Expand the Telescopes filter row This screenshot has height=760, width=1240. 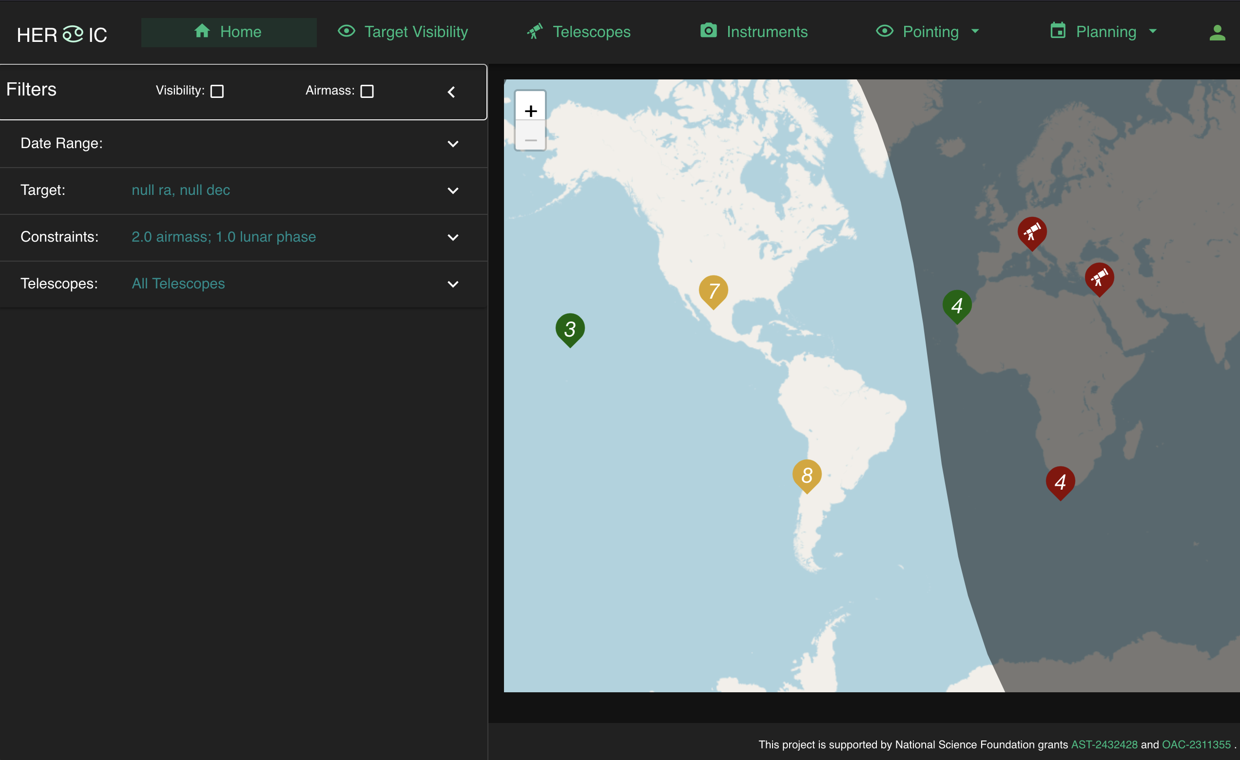point(244,284)
